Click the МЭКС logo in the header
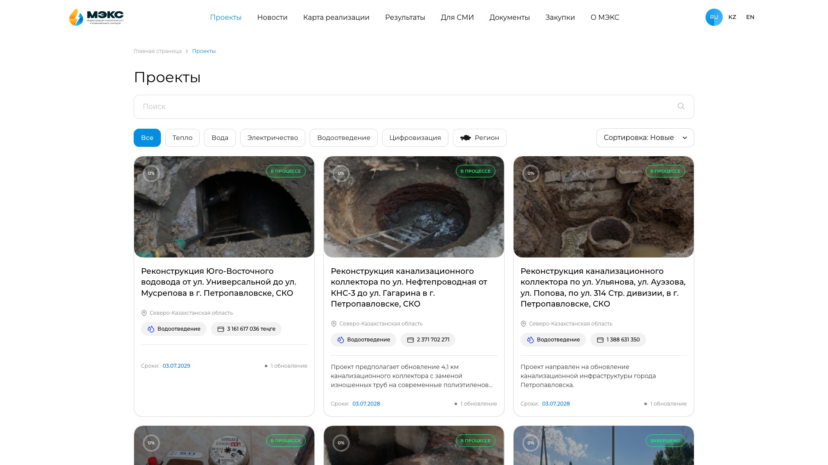This screenshot has height=465, width=828. tap(96, 17)
